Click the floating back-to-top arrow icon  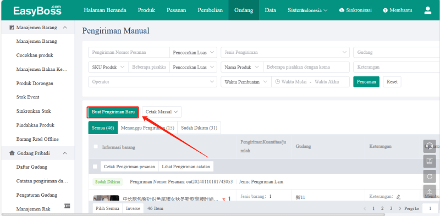click(x=430, y=191)
